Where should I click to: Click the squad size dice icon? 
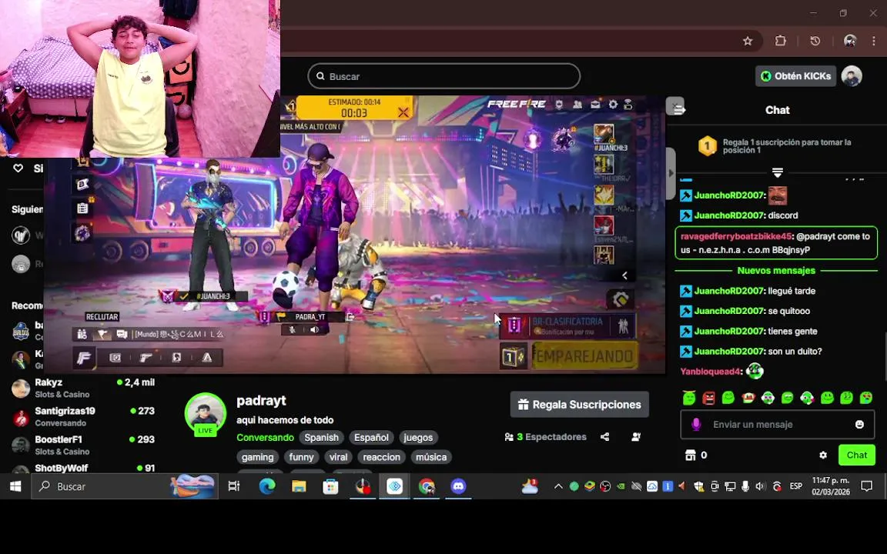click(x=514, y=357)
